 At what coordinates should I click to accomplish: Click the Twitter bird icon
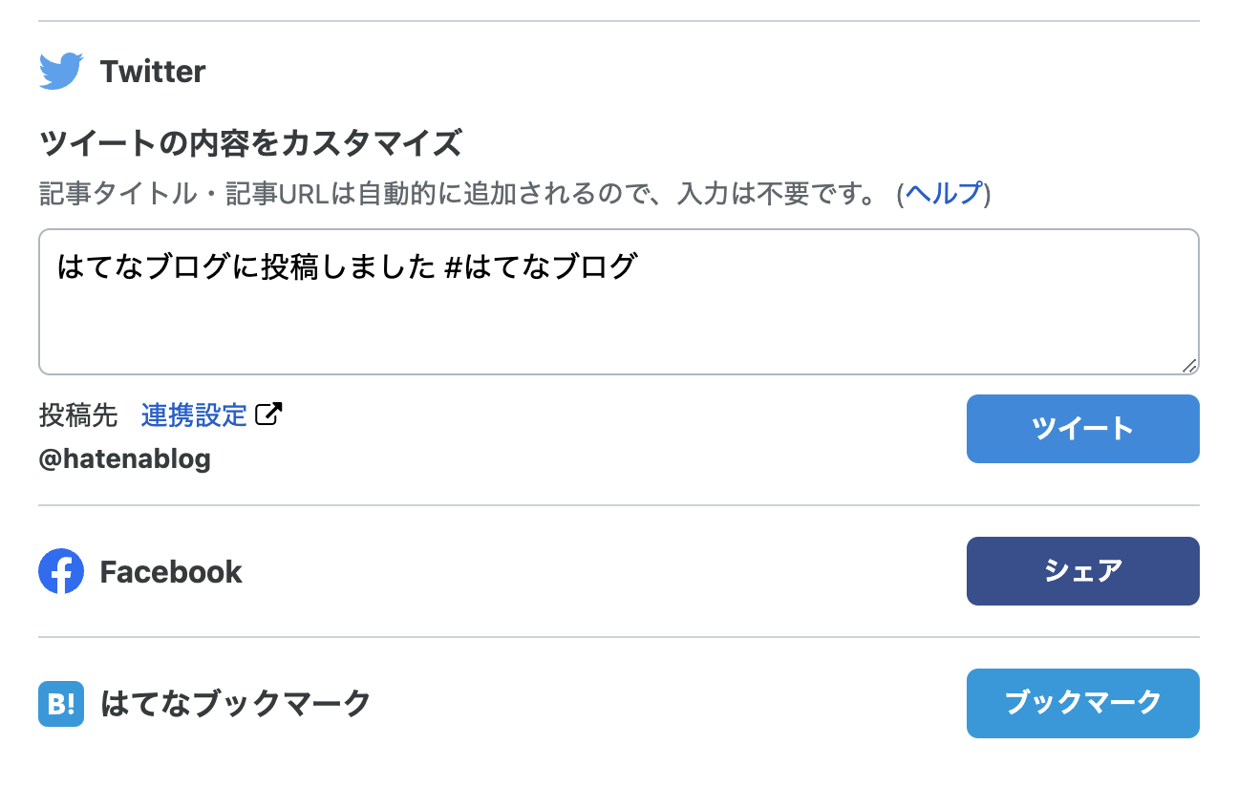click(x=61, y=72)
